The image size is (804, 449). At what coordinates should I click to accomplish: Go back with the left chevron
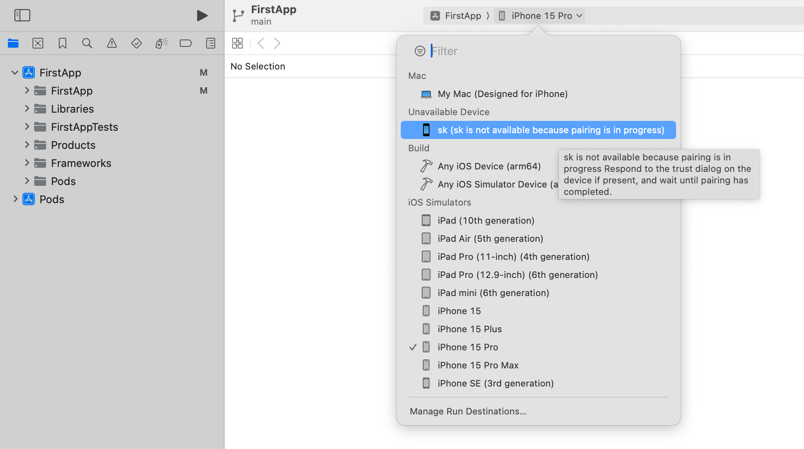261,43
